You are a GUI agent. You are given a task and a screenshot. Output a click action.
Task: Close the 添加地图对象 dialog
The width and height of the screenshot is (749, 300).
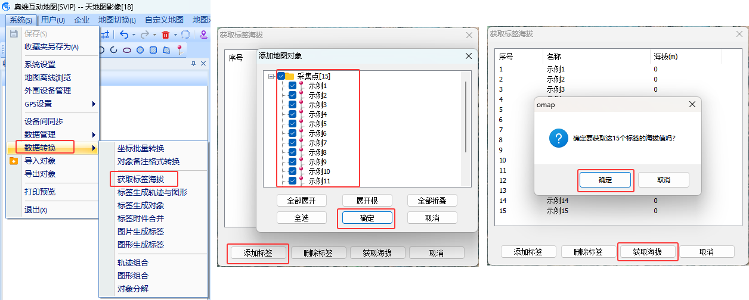(469, 56)
